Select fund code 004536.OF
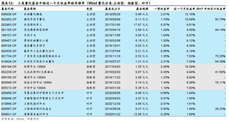Screen dimensions: 229x123 tap(9, 51)
